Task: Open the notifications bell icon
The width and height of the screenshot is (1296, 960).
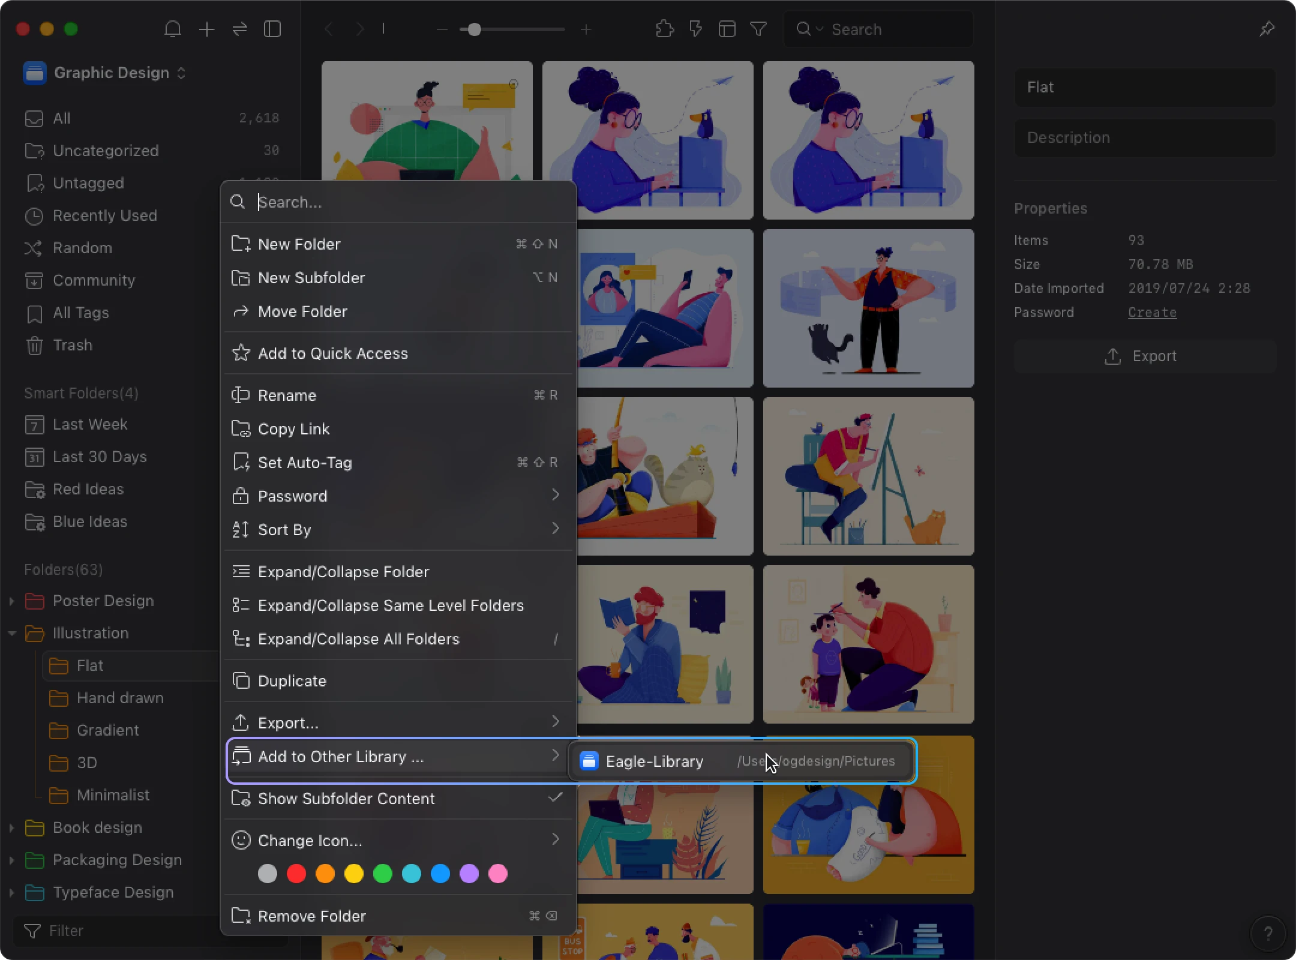Action: (173, 29)
